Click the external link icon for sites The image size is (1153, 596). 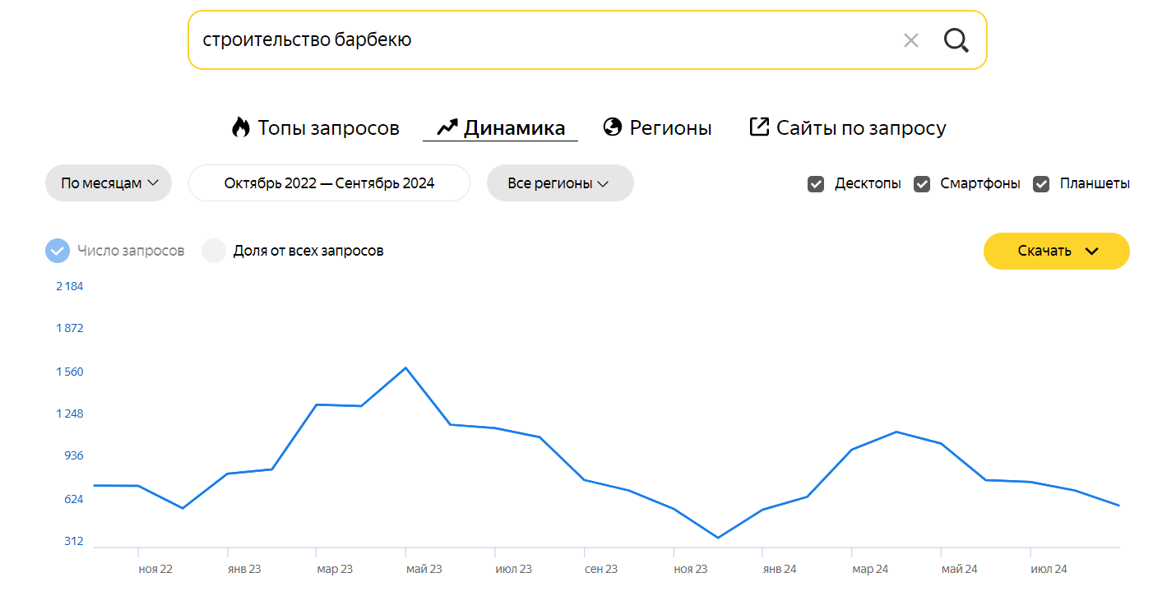point(758,127)
